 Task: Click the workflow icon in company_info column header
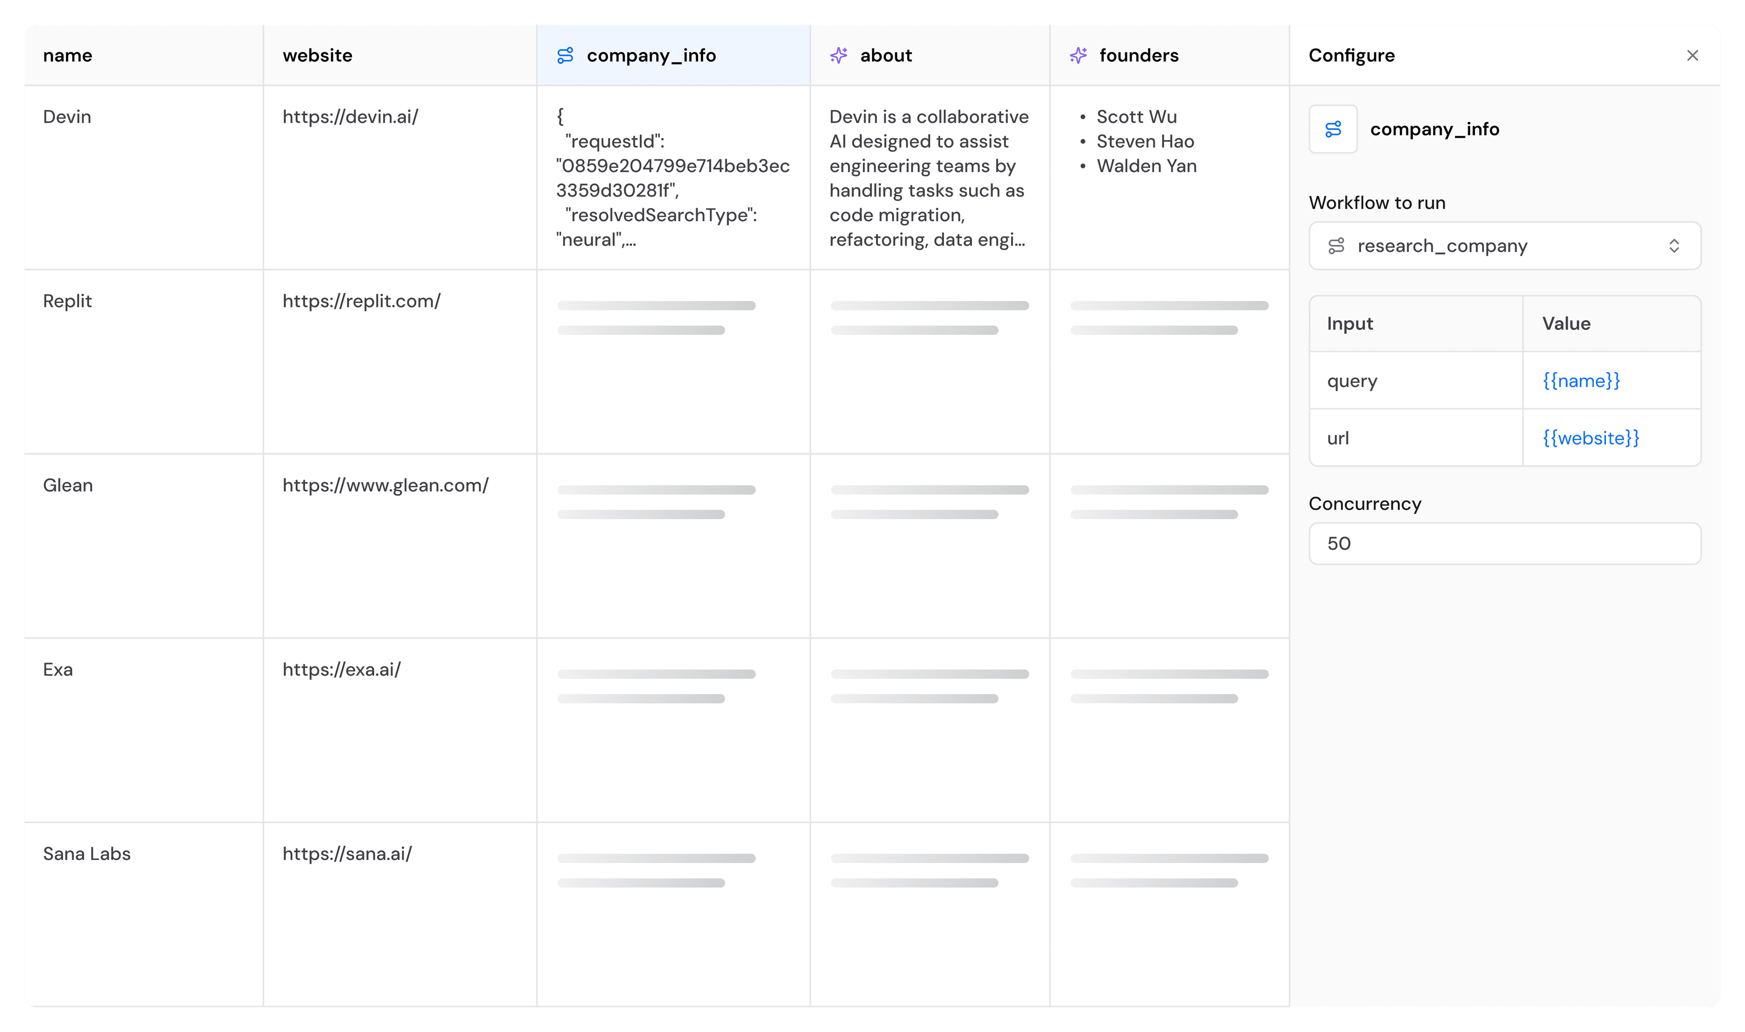point(565,55)
